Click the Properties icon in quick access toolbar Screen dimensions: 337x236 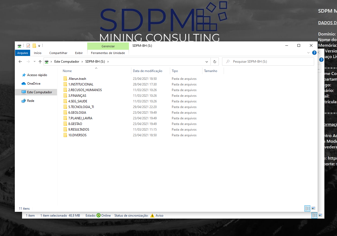tap(28, 46)
